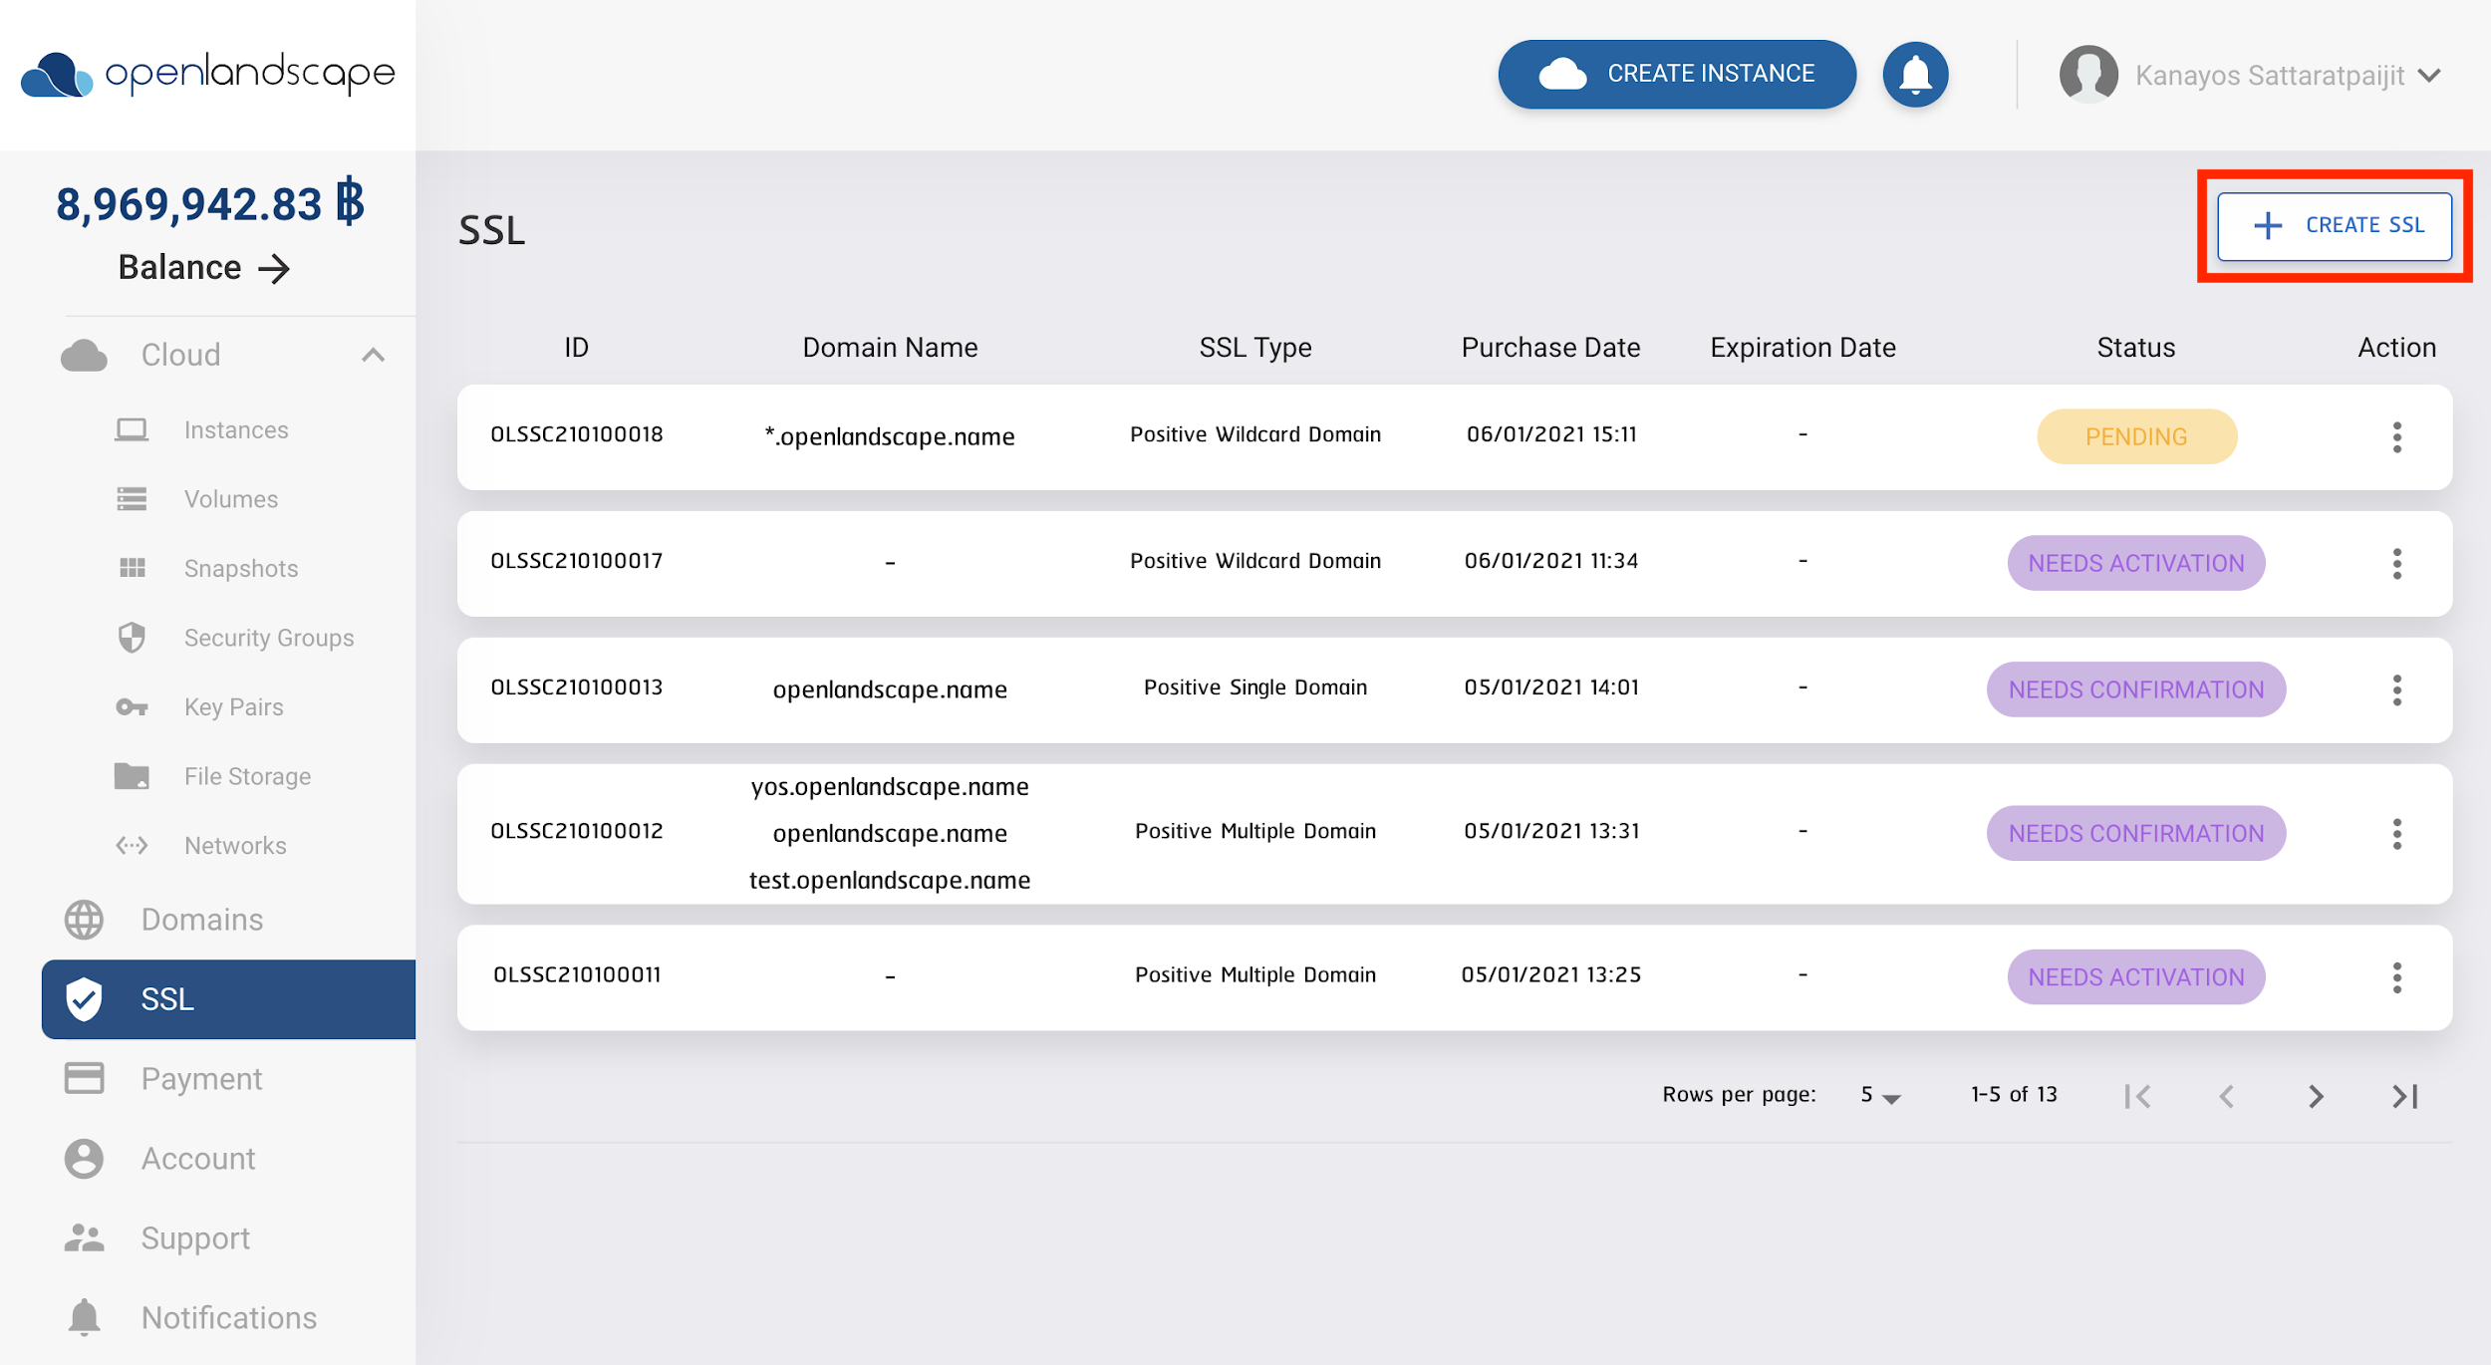
Task: Click the notifications bell icon
Action: pyautogui.click(x=1914, y=74)
